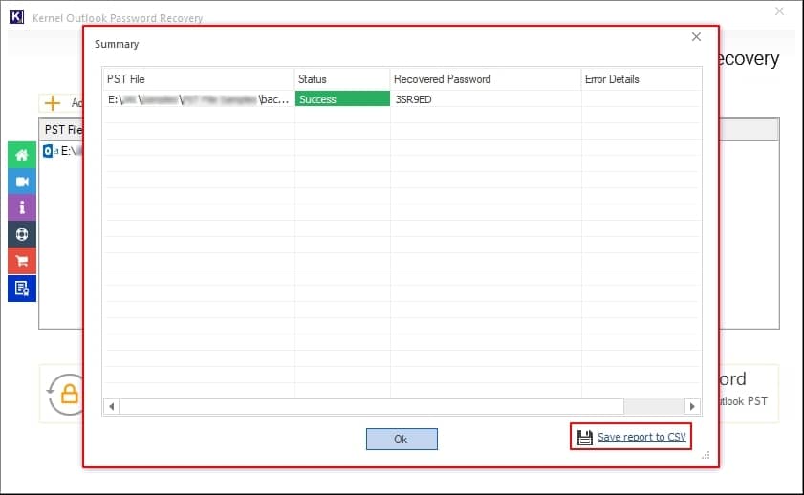Open the Home sidebar icon
The height and width of the screenshot is (495, 804).
click(22, 155)
